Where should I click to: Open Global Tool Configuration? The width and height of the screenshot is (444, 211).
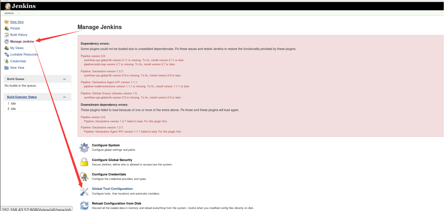[112, 189]
